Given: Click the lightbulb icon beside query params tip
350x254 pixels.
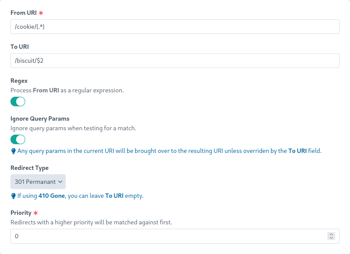Looking at the screenshot, I should (13, 151).
